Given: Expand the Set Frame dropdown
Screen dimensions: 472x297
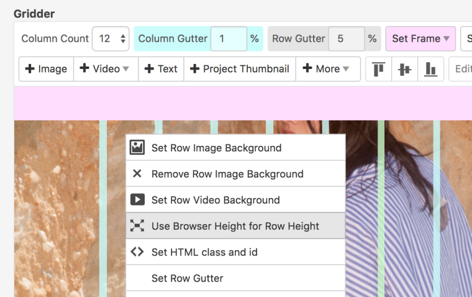Looking at the screenshot, I should (420, 39).
